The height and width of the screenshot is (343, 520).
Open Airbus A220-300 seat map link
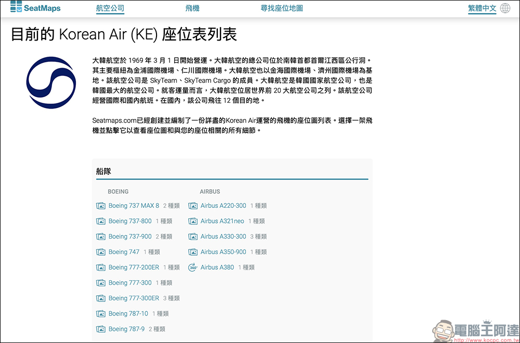224,206
